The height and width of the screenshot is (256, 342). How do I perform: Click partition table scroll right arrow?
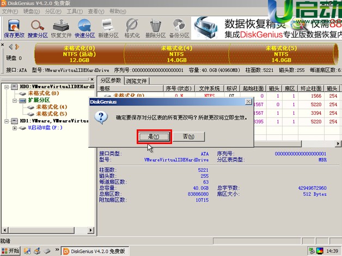pyautogui.click(x=338, y=143)
